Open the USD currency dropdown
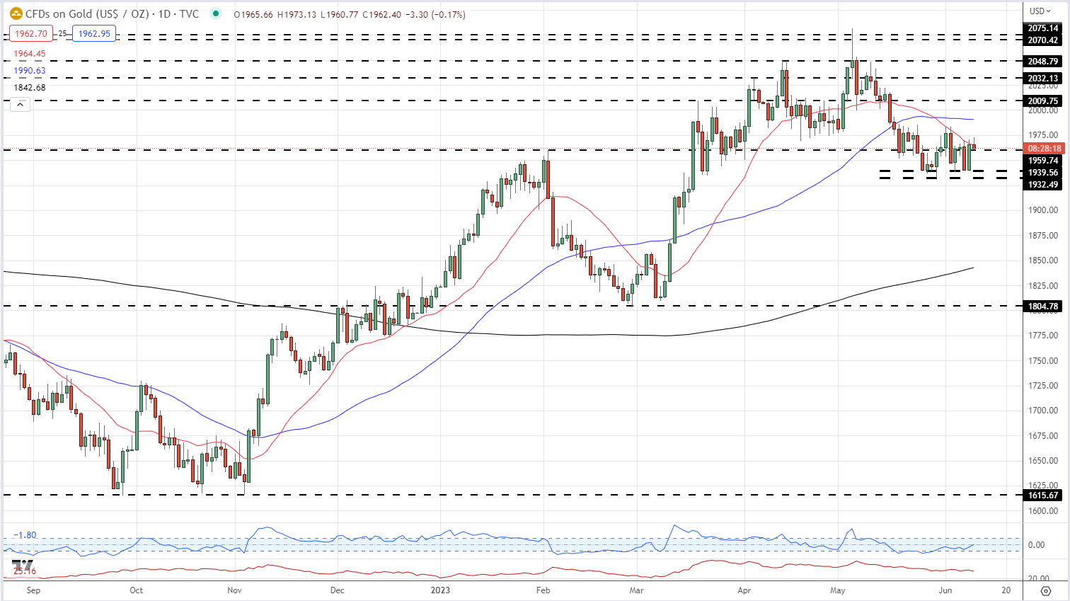The width and height of the screenshot is (1070, 601). click(1040, 11)
